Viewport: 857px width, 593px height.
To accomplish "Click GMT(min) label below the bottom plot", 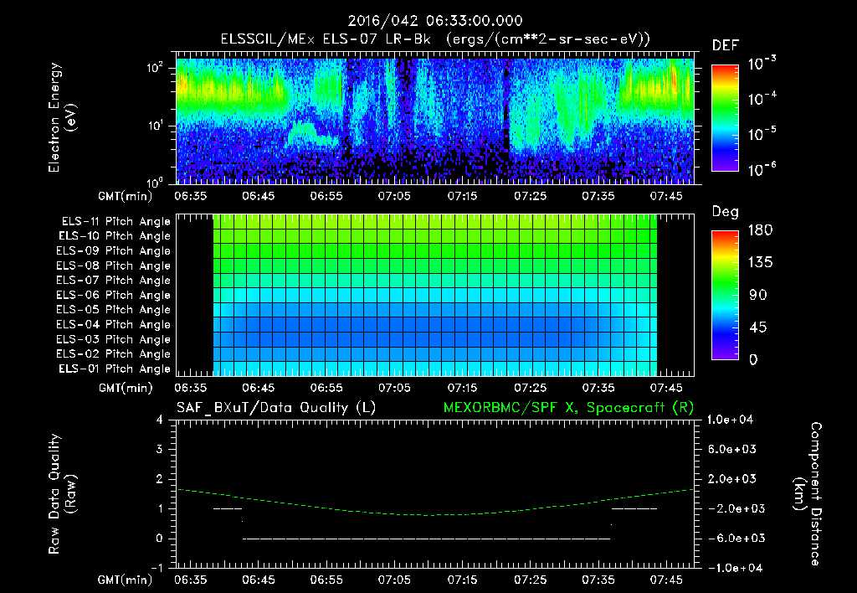I will point(124,580).
